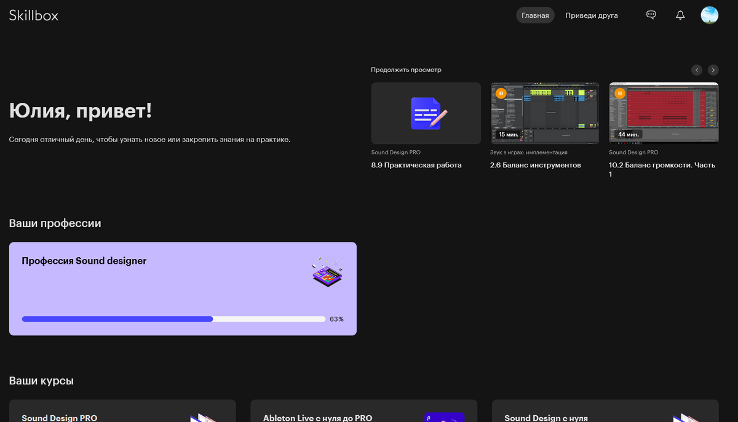Image resolution: width=738 pixels, height=422 pixels.
Task: Switch to the Главная tab
Action: tap(534, 15)
